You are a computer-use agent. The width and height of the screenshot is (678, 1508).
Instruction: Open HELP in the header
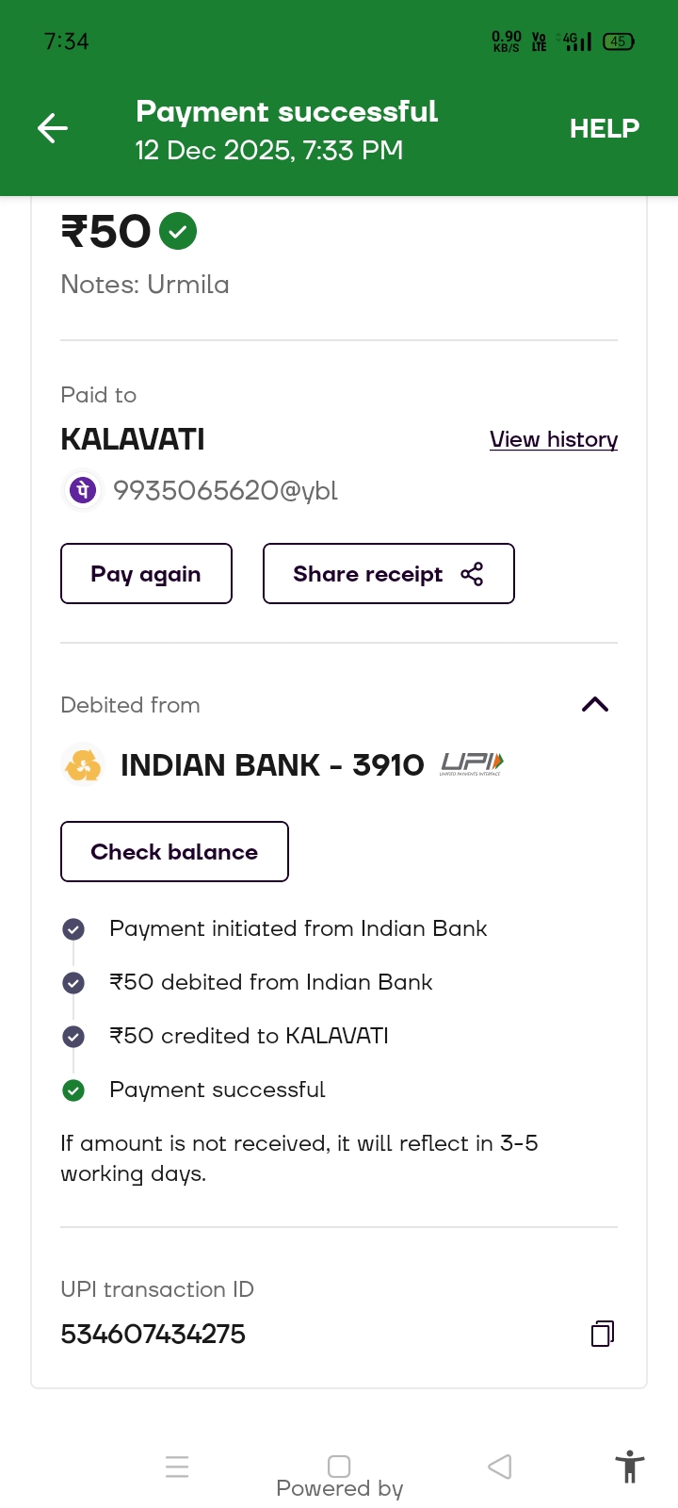click(605, 128)
